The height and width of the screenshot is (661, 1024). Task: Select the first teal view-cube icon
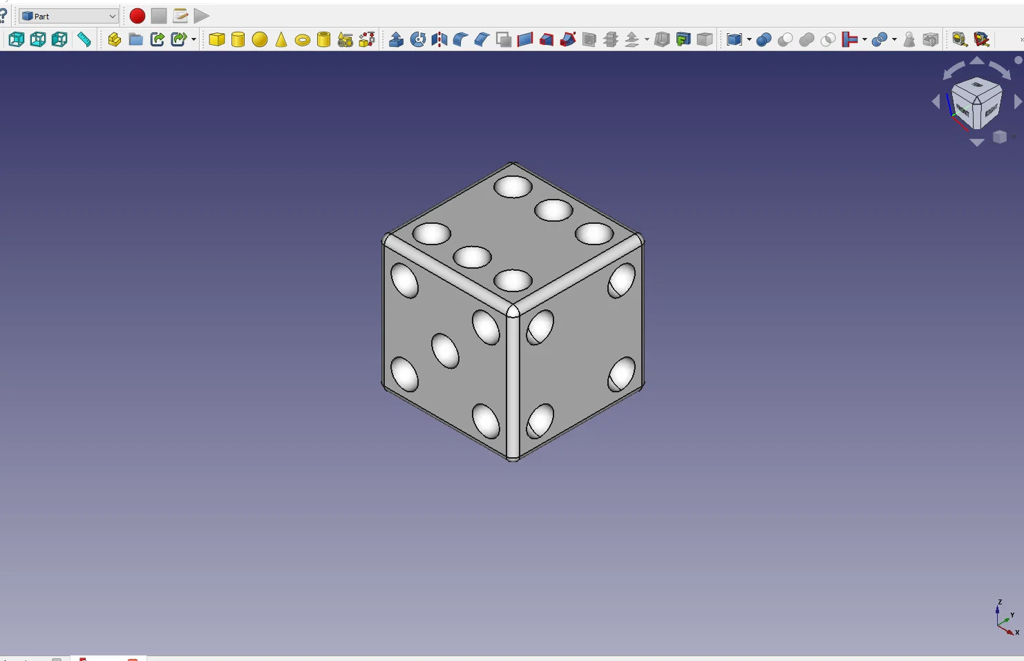point(16,39)
